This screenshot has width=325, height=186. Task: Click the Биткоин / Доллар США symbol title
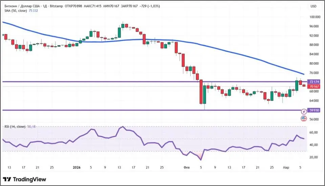click(x=22, y=6)
